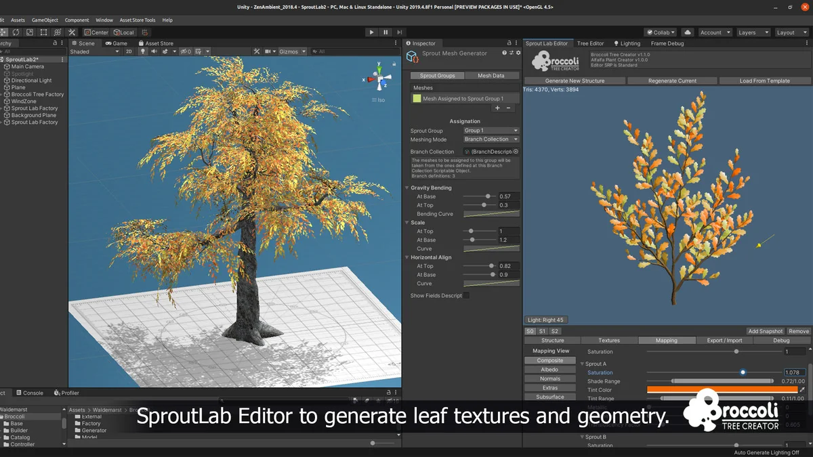
Task: Open the GameObject menu
Action: pos(43,20)
